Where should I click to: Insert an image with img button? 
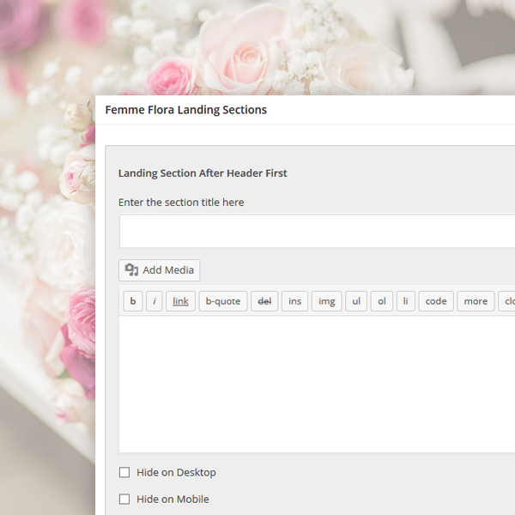(327, 301)
